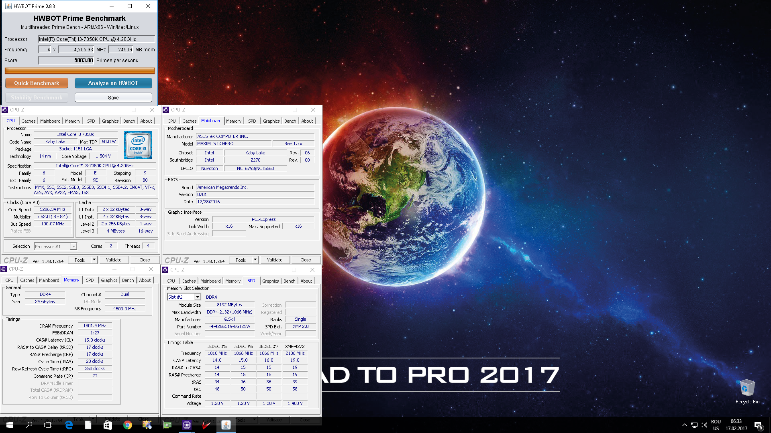Click the CPU-Z window icon of the SPD tab window

coord(165,270)
